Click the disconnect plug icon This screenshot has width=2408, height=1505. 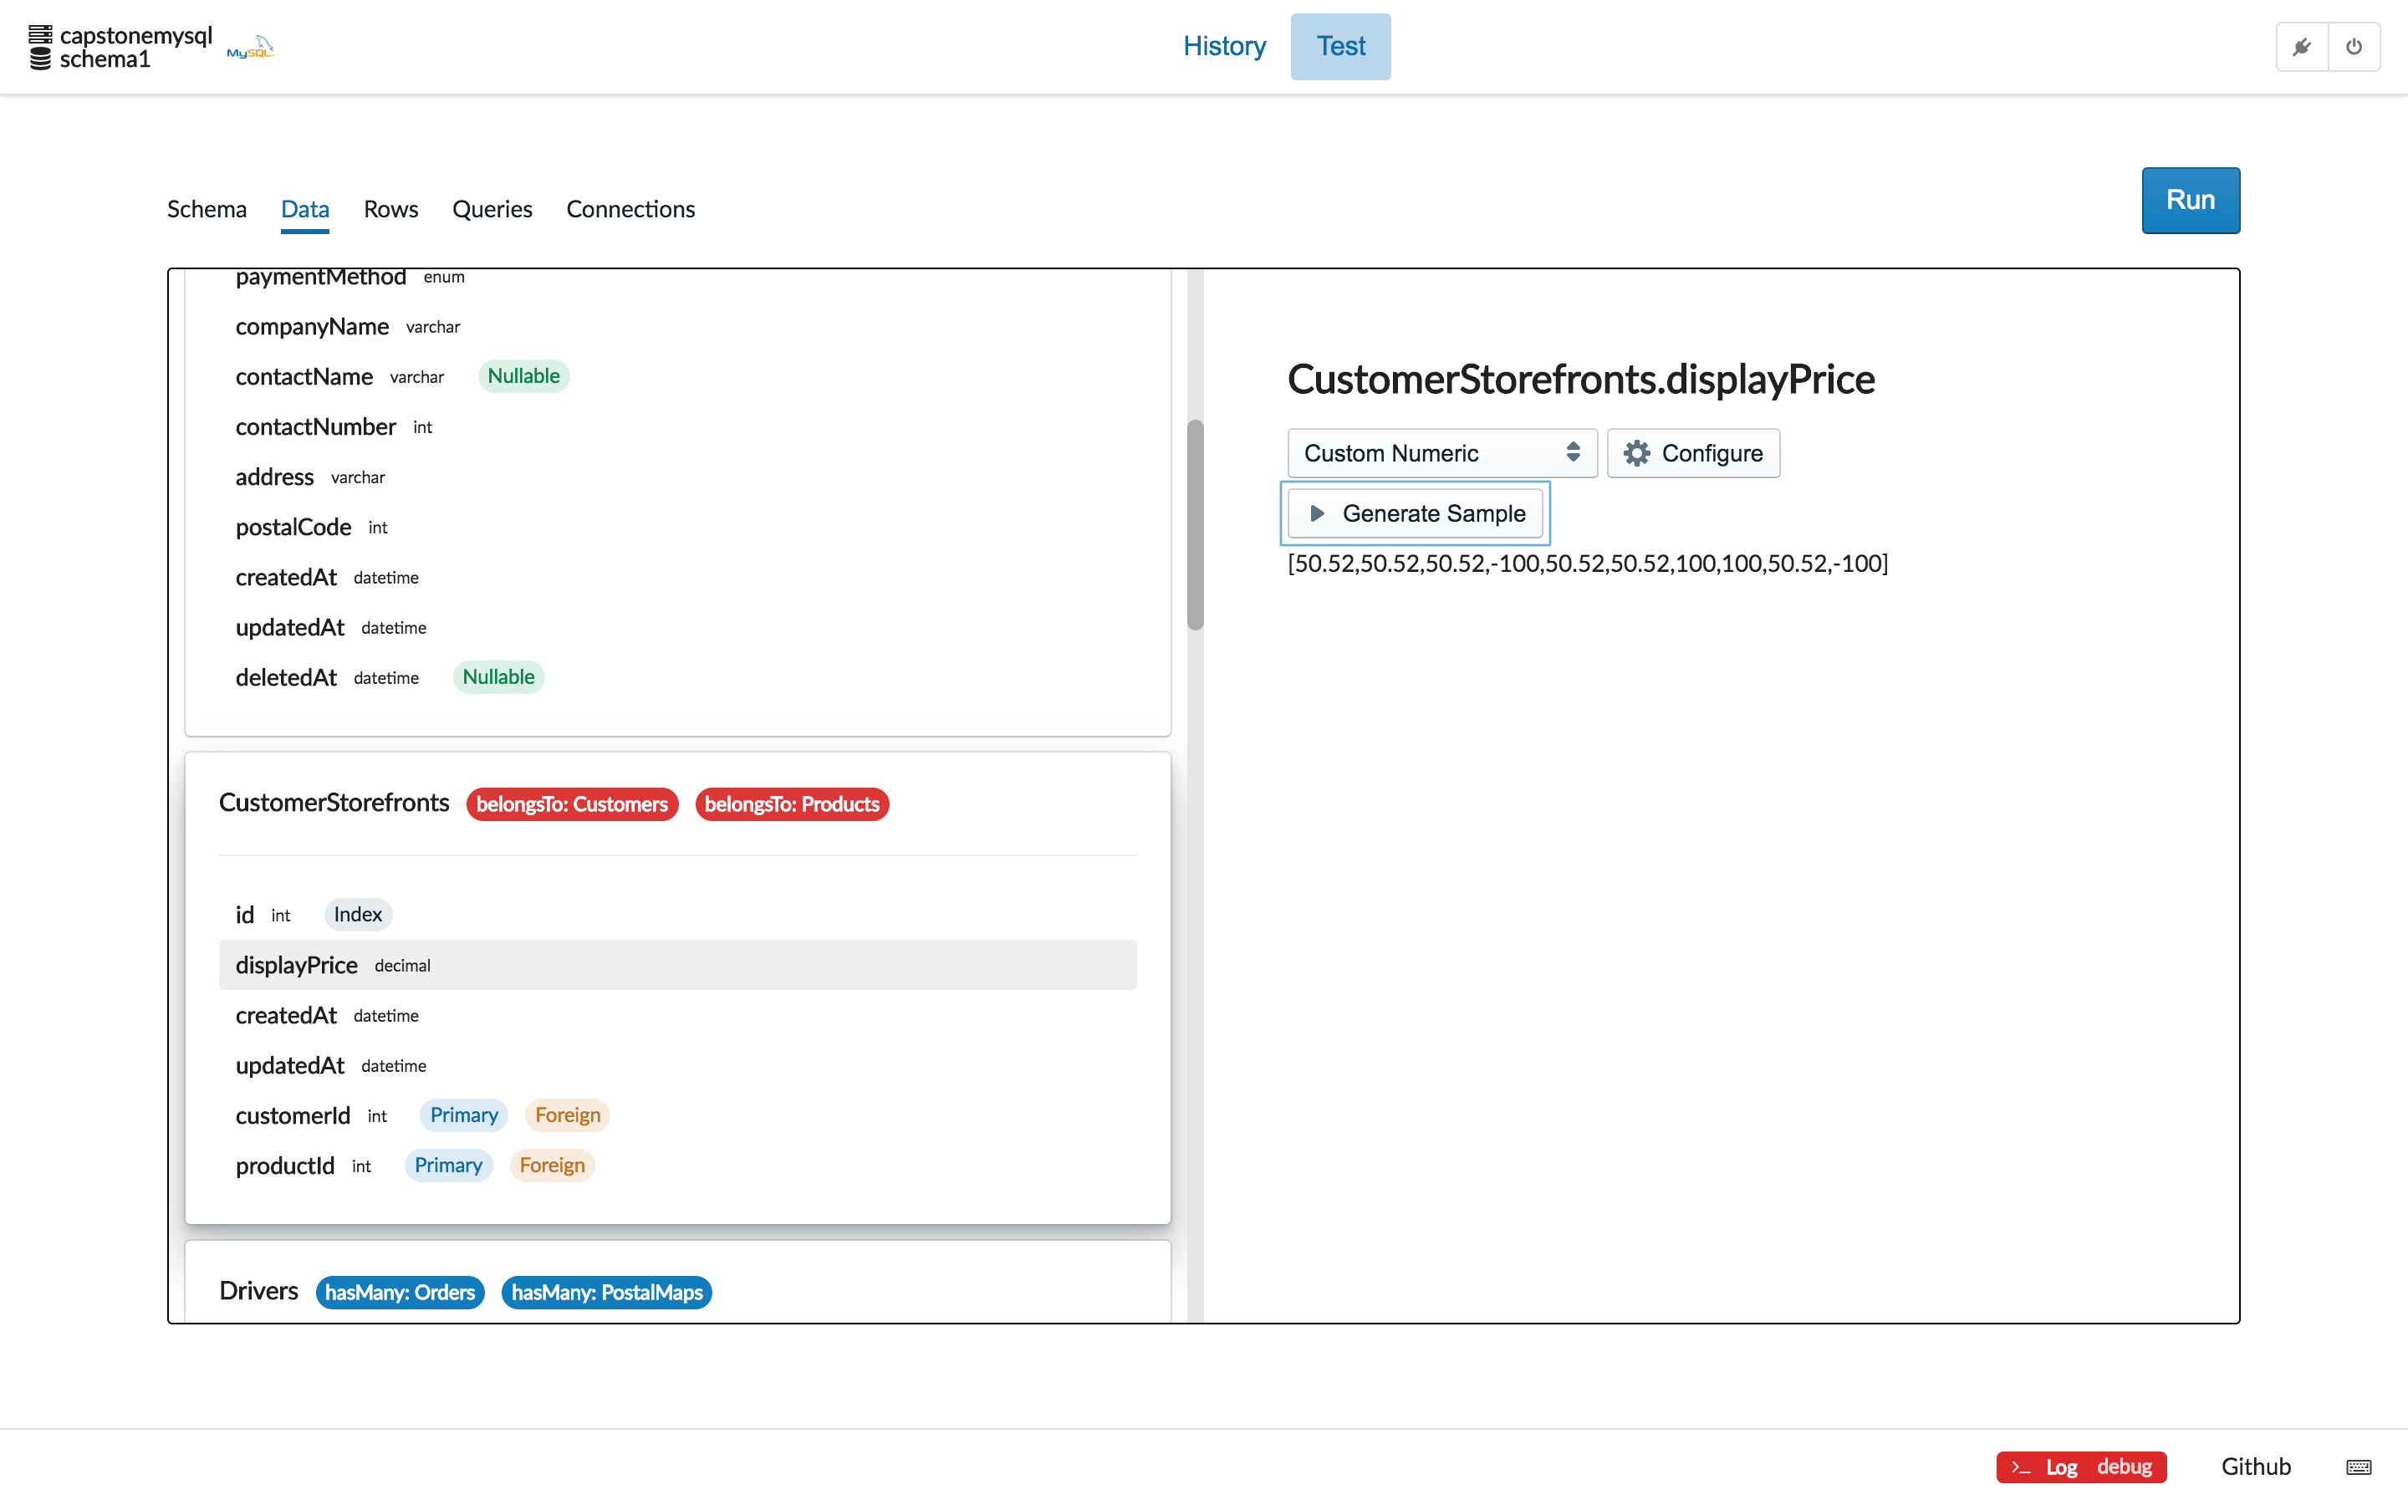click(2302, 47)
